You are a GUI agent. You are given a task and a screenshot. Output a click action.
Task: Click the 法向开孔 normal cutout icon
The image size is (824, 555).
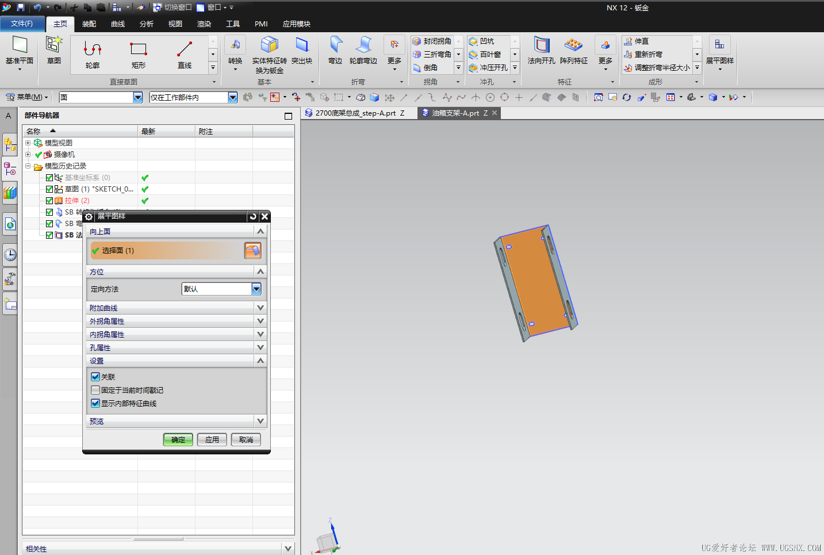click(542, 45)
